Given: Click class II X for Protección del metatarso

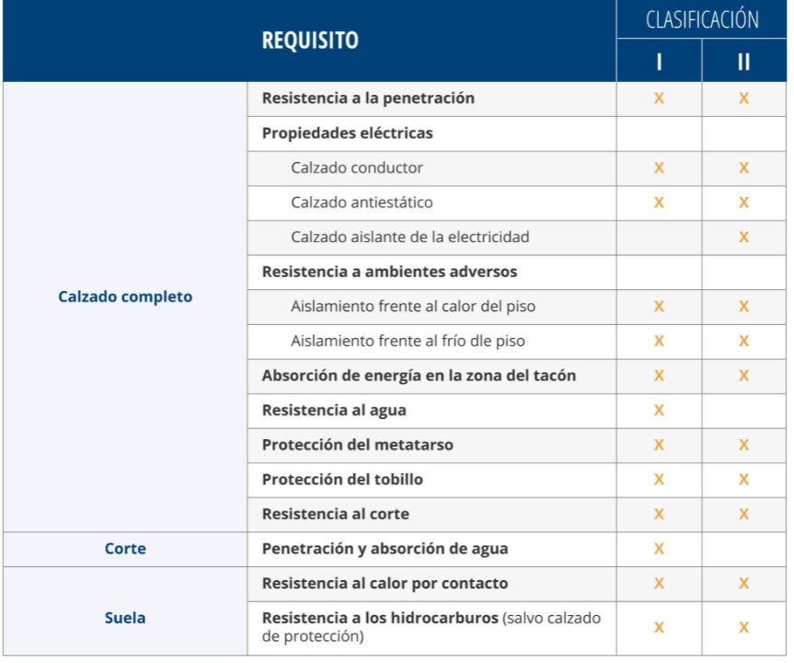Looking at the screenshot, I should [x=743, y=445].
